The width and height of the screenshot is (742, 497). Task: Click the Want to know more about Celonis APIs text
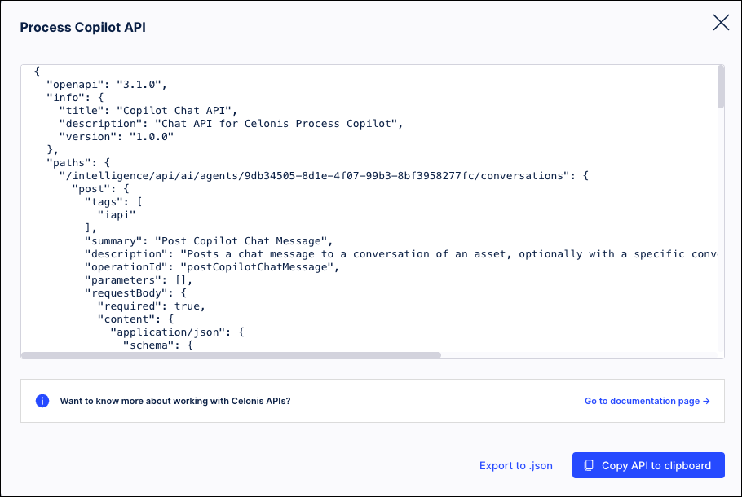(x=175, y=401)
